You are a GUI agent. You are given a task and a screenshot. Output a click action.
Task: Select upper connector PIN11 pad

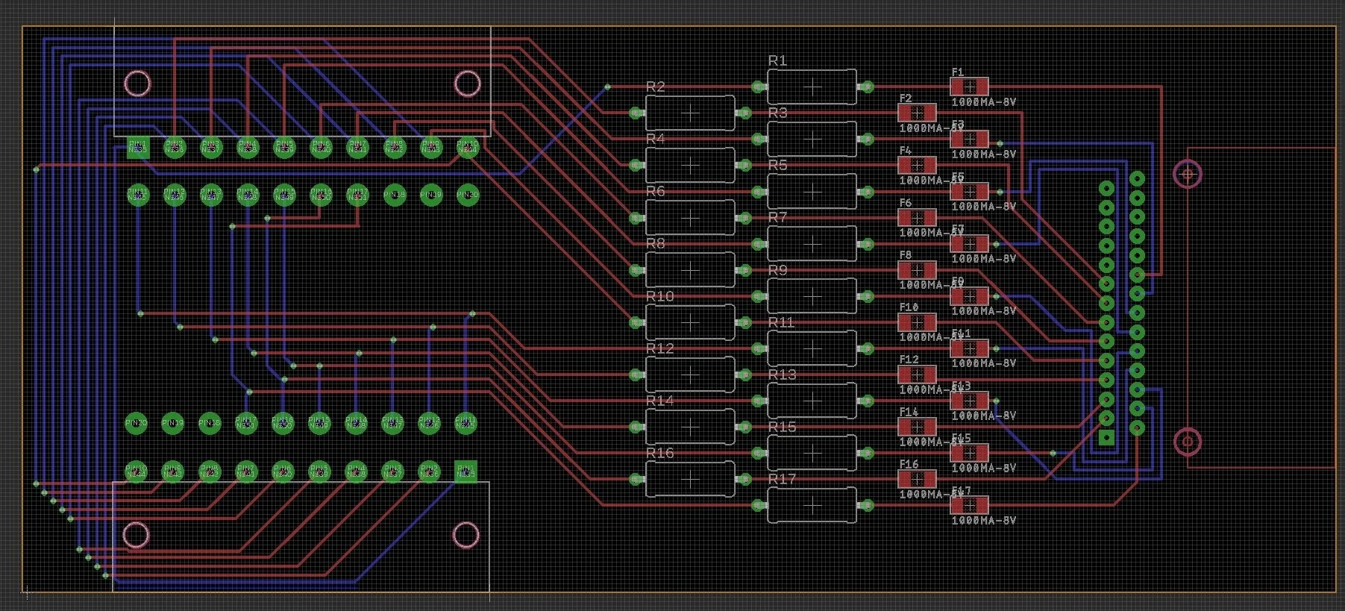(137, 195)
